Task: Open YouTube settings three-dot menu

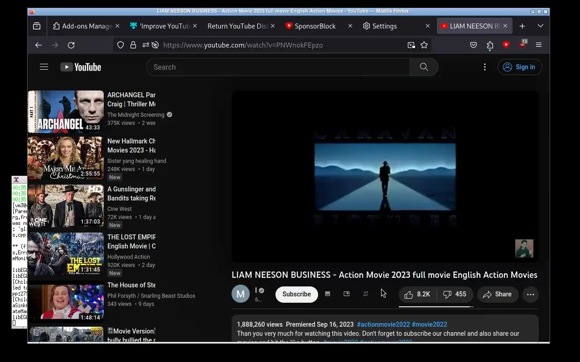Action: coord(485,67)
